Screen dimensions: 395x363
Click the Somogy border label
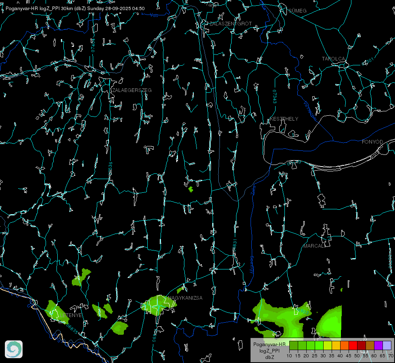click(x=251, y=265)
